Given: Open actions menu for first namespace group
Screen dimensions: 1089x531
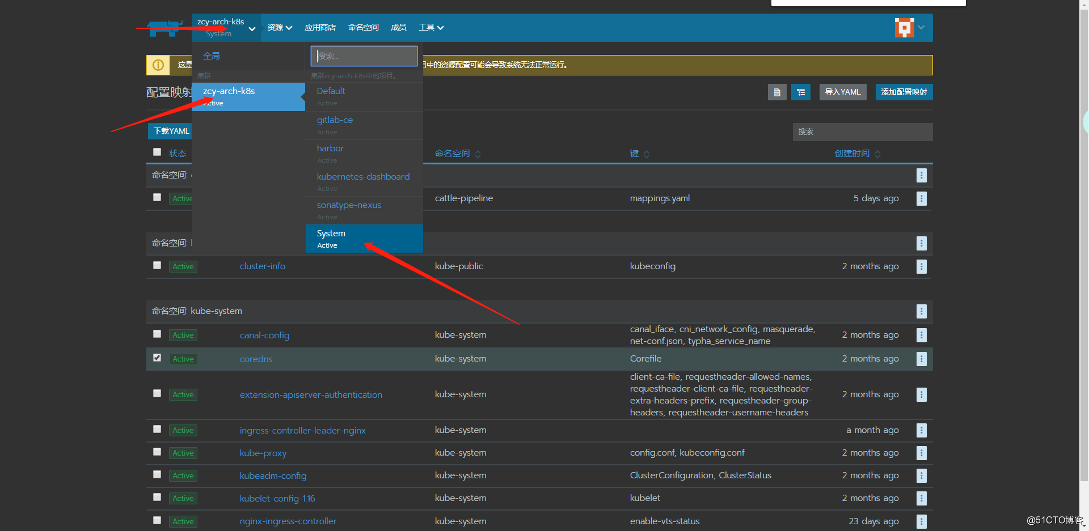Looking at the screenshot, I should click(921, 175).
